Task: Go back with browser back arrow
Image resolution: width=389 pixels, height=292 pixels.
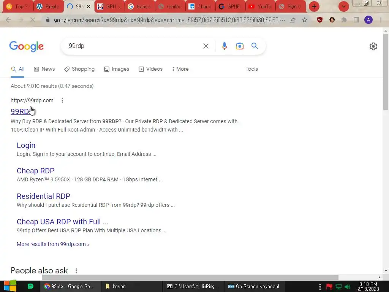Action: [x=8, y=20]
